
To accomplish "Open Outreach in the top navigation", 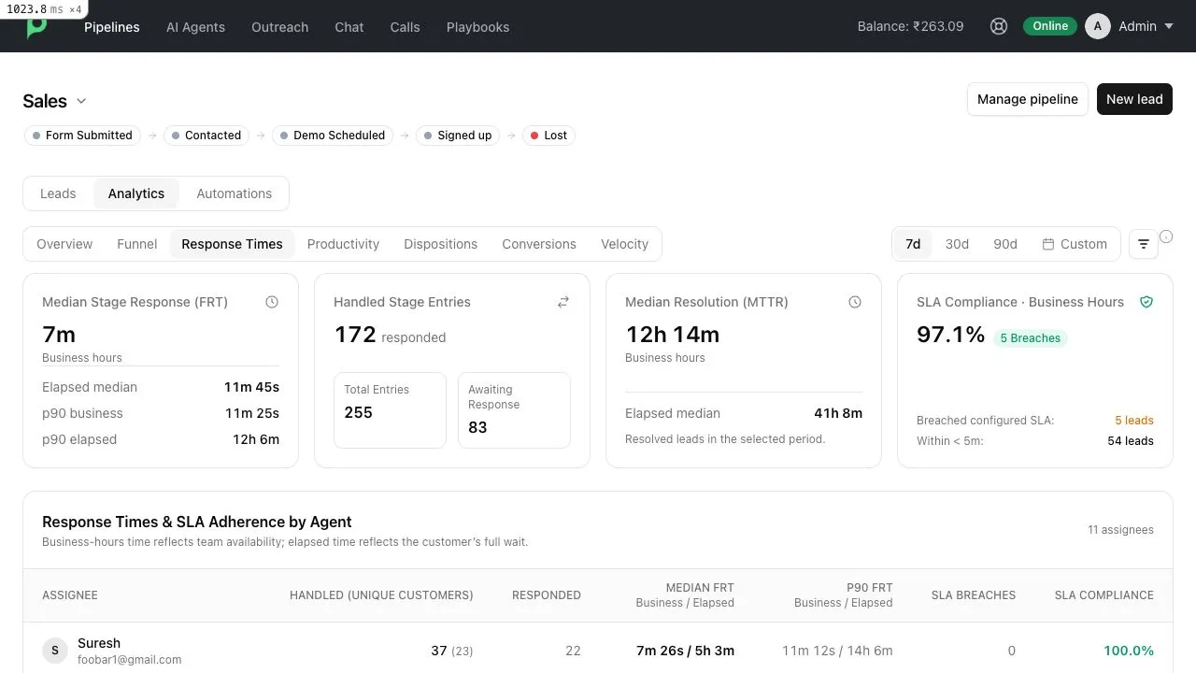I will pos(279,27).
